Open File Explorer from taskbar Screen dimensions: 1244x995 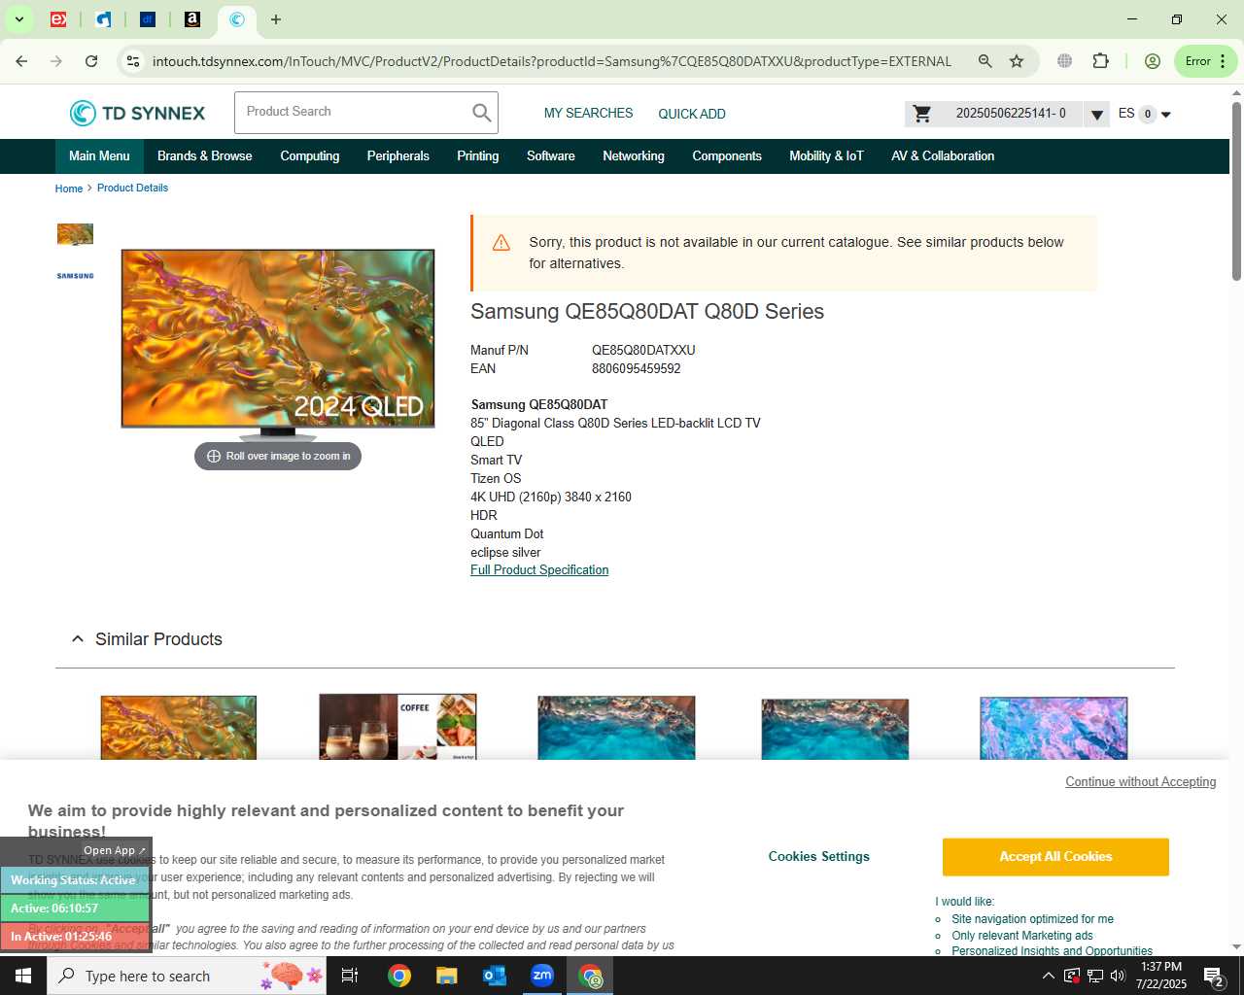click(x=446, y=976)
